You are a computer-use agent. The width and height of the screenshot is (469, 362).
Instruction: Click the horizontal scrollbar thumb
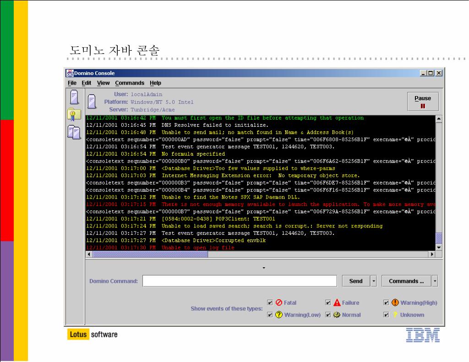150,254
